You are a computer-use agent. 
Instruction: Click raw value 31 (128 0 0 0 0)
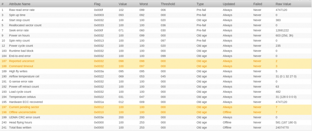286,97
